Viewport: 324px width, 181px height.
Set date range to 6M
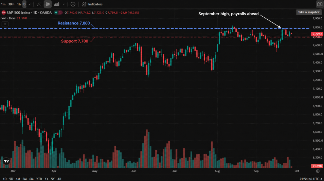31,179
